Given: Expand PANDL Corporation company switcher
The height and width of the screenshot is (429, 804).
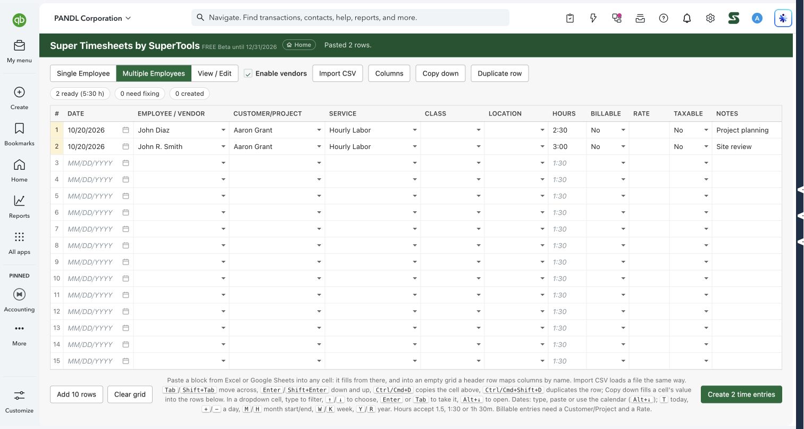Looking at the screenshot, I should (93, 18).
